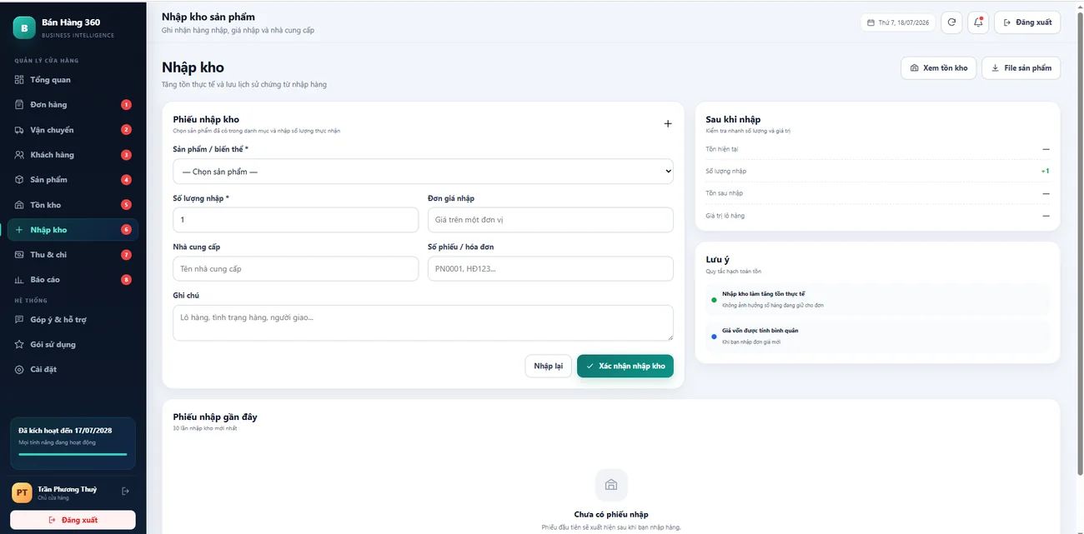This screenshot has height=534, width=1084.
Task: Click the Bán Hàng 360 logo icon
Action: (x=24, y=27)
